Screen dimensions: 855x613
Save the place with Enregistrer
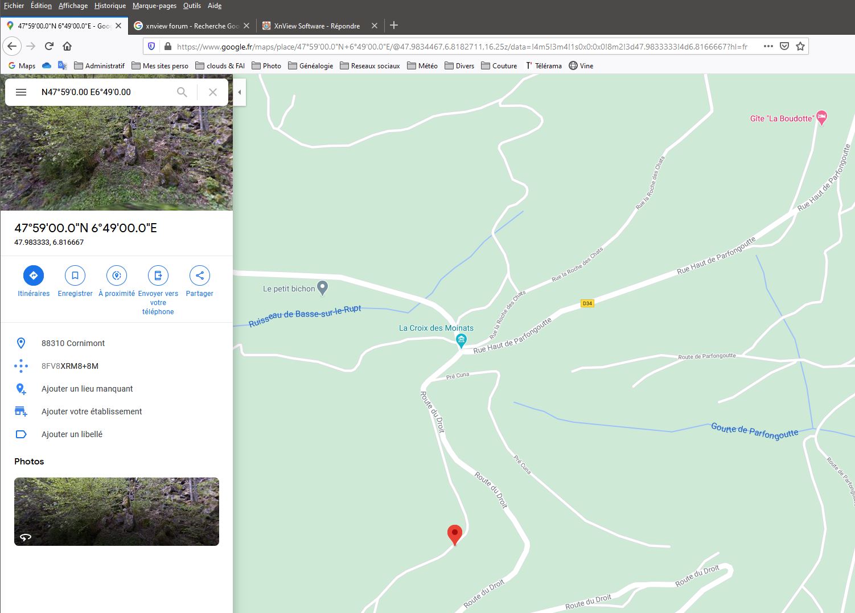(x=75, y=281)
